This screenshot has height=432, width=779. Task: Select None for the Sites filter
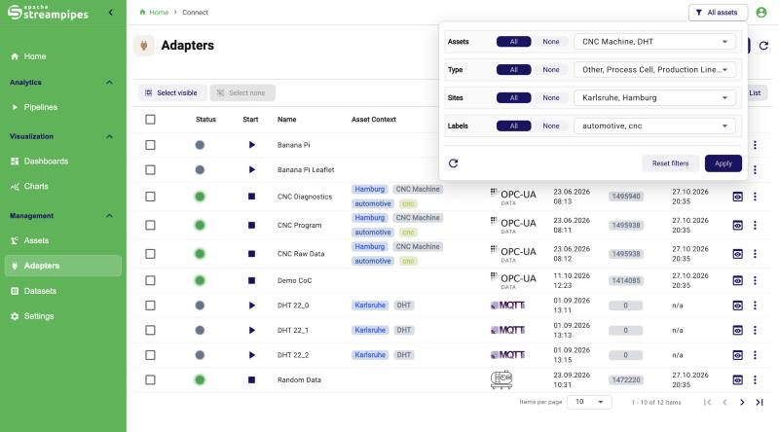tap(550, 98)
